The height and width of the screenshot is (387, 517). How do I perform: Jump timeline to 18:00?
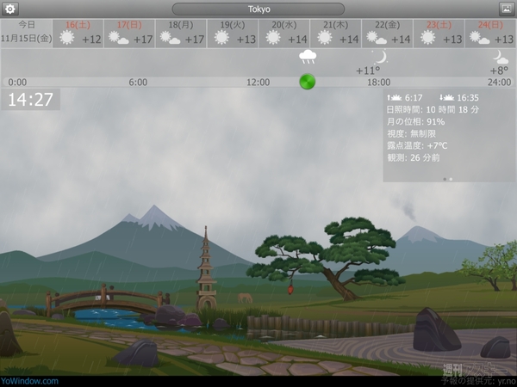pyautogui.click(x=379, y=83)
